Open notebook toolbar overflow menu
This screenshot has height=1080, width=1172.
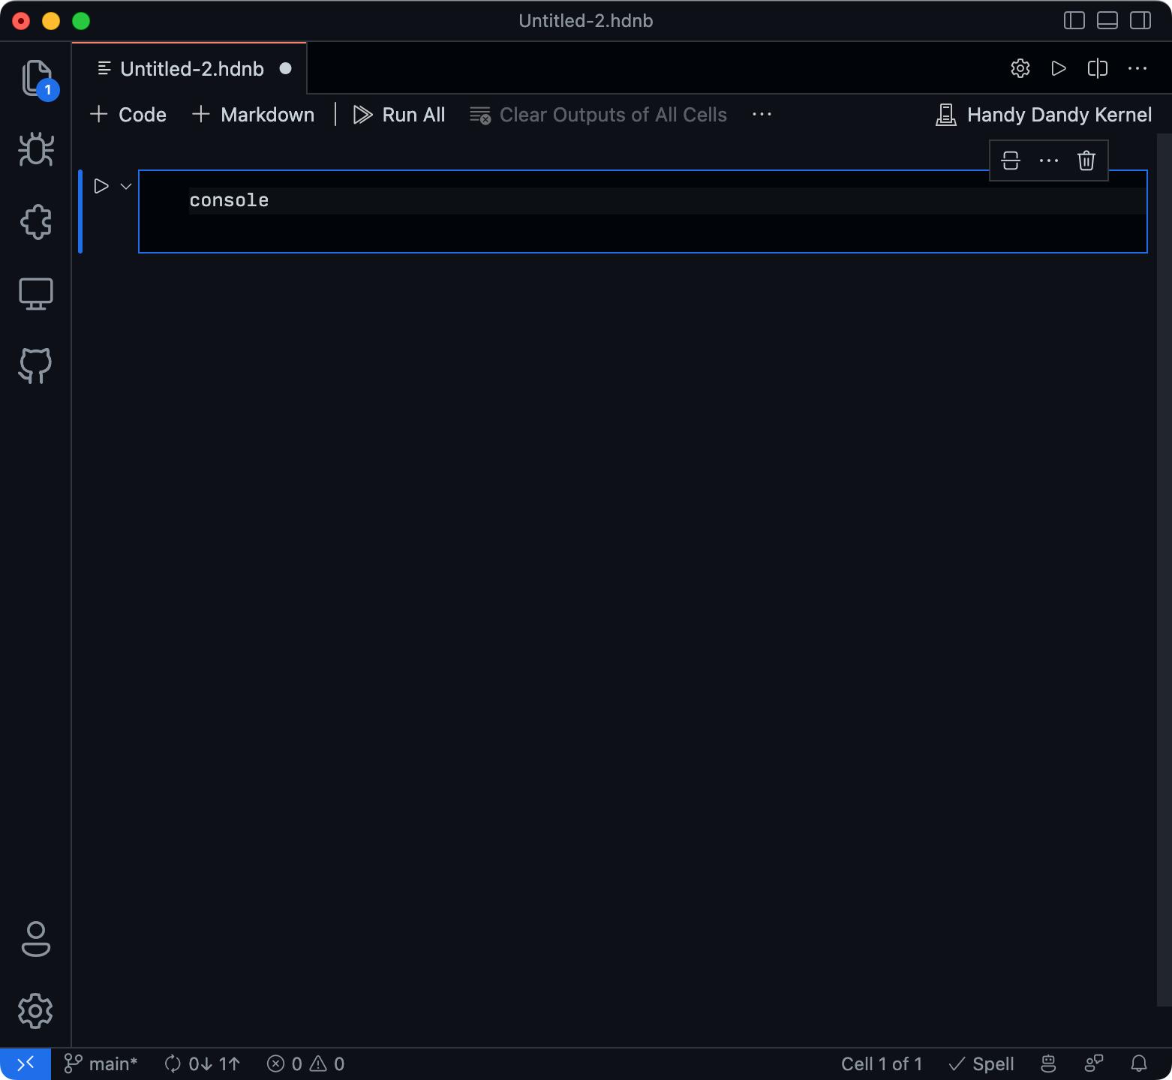coord(762,115)
